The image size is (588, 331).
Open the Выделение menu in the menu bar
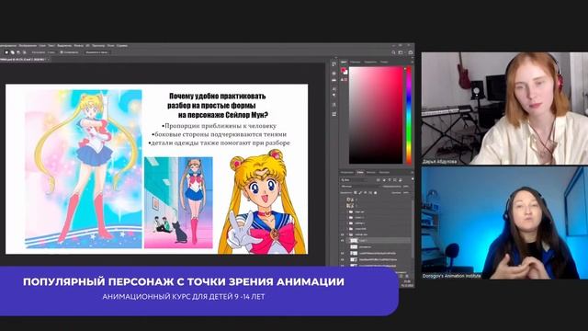64,46
